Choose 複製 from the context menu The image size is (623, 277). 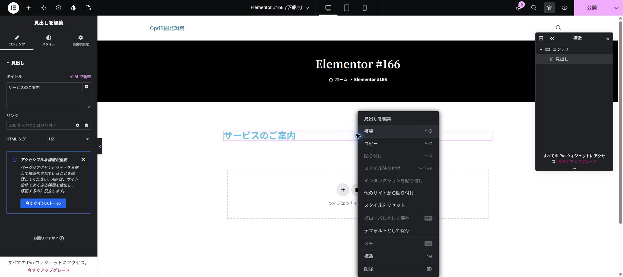click(x=398, y=131)
